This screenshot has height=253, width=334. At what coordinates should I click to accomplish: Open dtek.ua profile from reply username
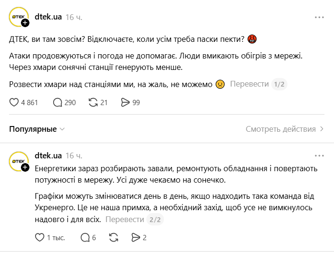(48, 156)
